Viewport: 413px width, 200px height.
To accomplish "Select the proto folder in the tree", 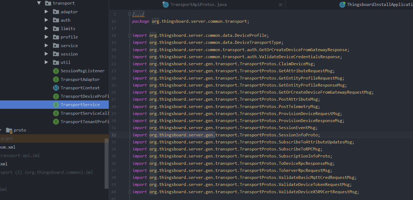I will tap(20, 130).
